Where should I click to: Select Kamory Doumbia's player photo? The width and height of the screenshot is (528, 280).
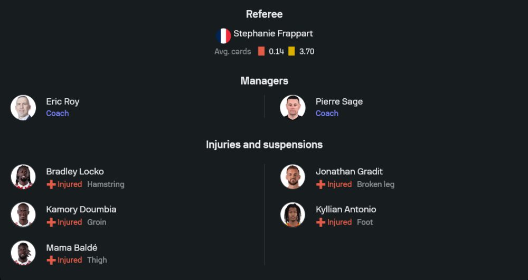(23, 215)
